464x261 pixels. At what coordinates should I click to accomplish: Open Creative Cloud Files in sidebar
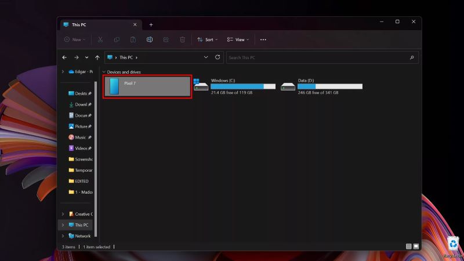click(81, 214)
